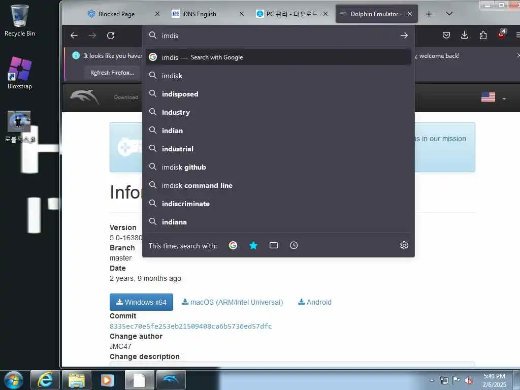Open the Windows Start orb

13,380
